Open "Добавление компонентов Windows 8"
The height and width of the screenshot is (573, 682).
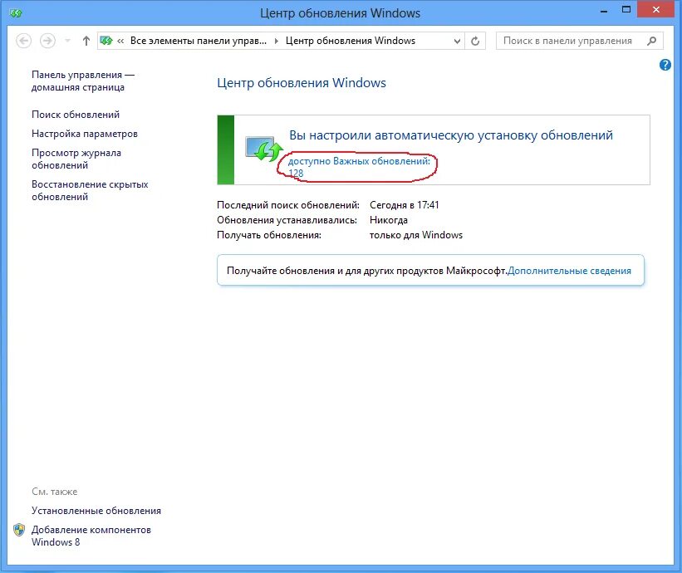pyautogui.click(x=91, y=536)
